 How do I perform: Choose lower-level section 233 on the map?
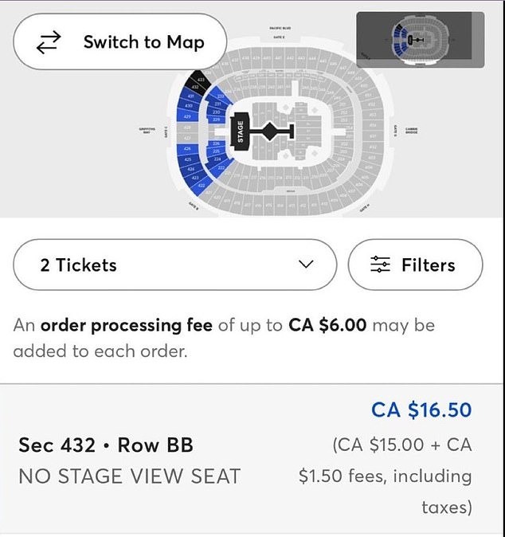[221, 96]
